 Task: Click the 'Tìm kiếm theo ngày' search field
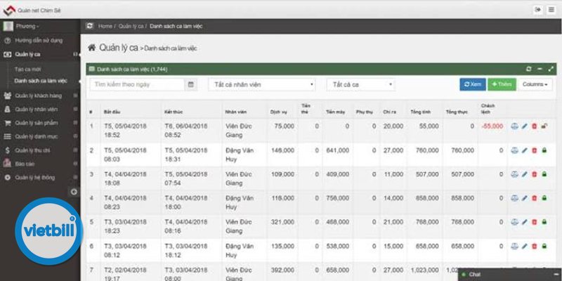137,84
